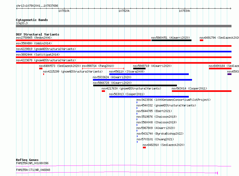Open nsv563013 (Cooper2011) label

127,94
